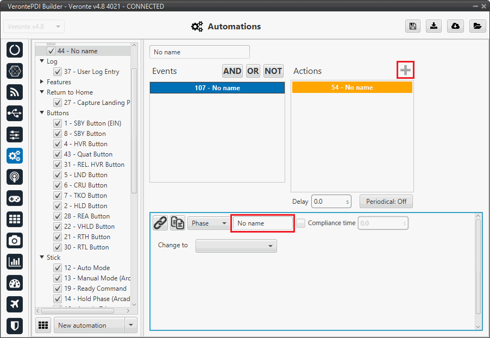Toggle the 37 - User Log Entry checkbox
The height and width of the screenshot is (338, 490).
coord(58,72)
